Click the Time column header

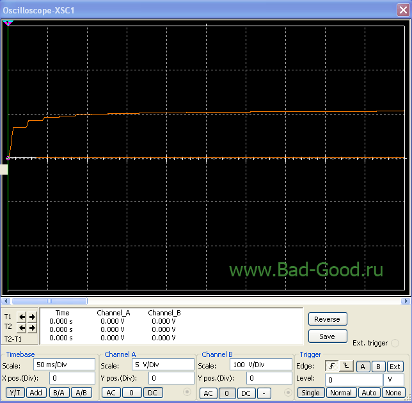pos(62,313)
